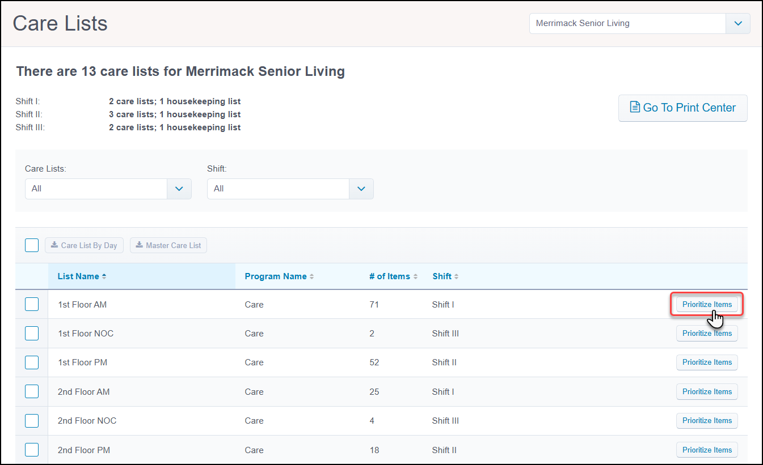
Task: Click the sort arrows beside List Name
Action: pyautogui.click(x=103, y=276)
